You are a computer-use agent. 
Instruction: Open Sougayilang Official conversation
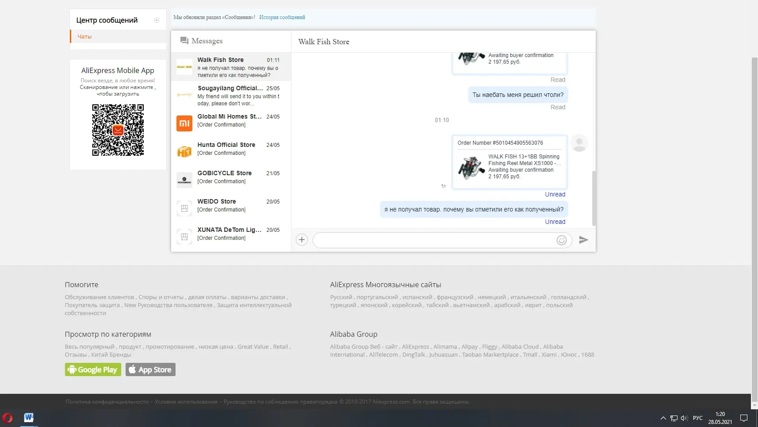click(231, 95)
